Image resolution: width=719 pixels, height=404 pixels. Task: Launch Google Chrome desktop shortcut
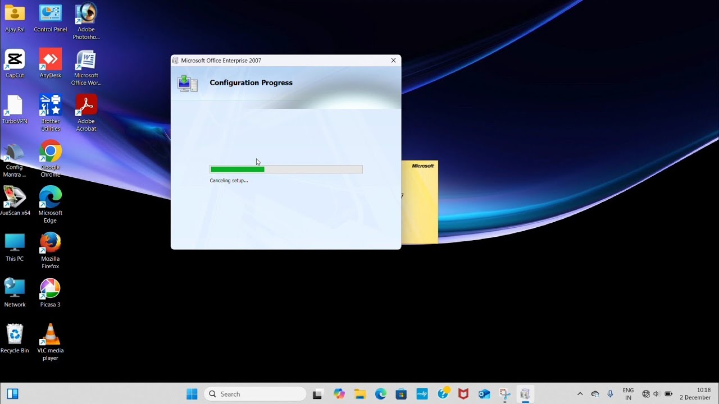(x=50, y=159)
